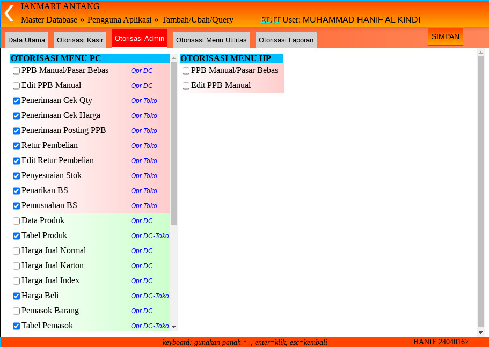Click the PC menu list scrollbar thumb
489x347 pixels.
pyautogui.click(x=173, y=142)
